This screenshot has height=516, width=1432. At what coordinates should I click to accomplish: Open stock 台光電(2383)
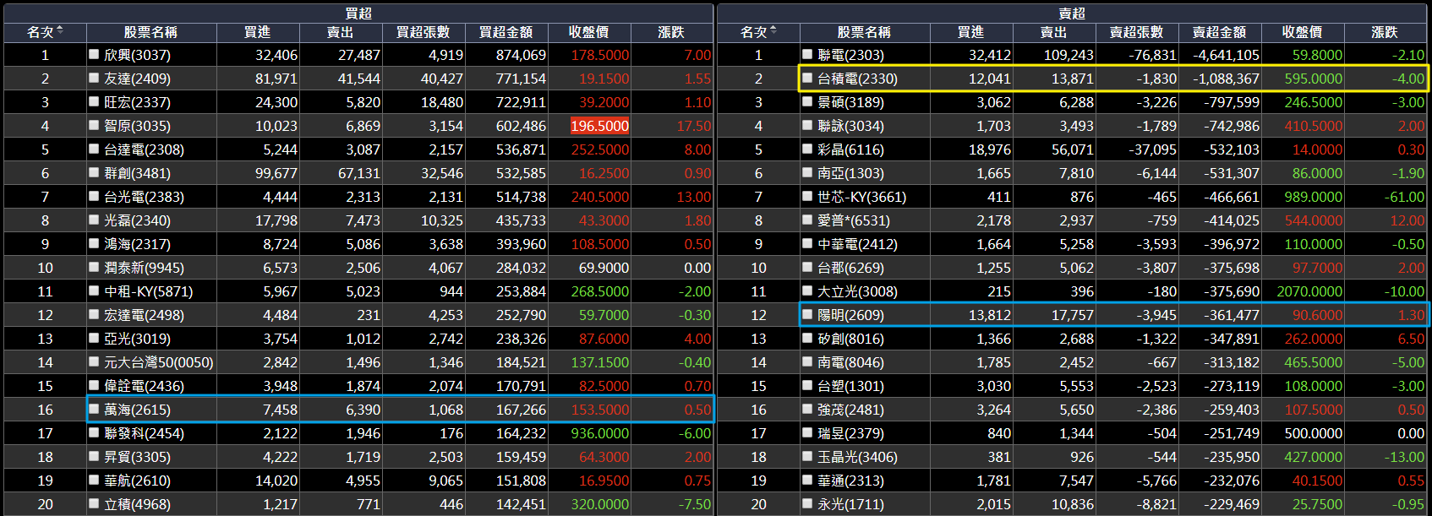pos(144,197)
